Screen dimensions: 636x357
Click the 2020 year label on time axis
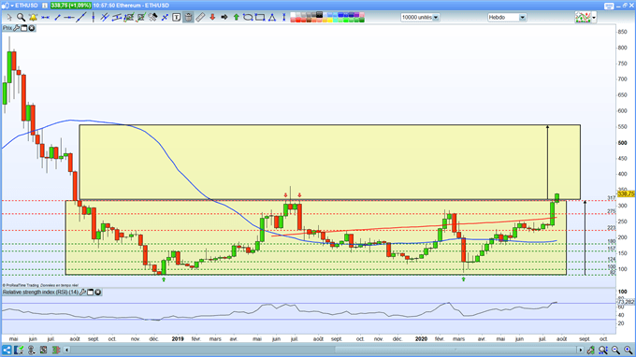[421, 338]
